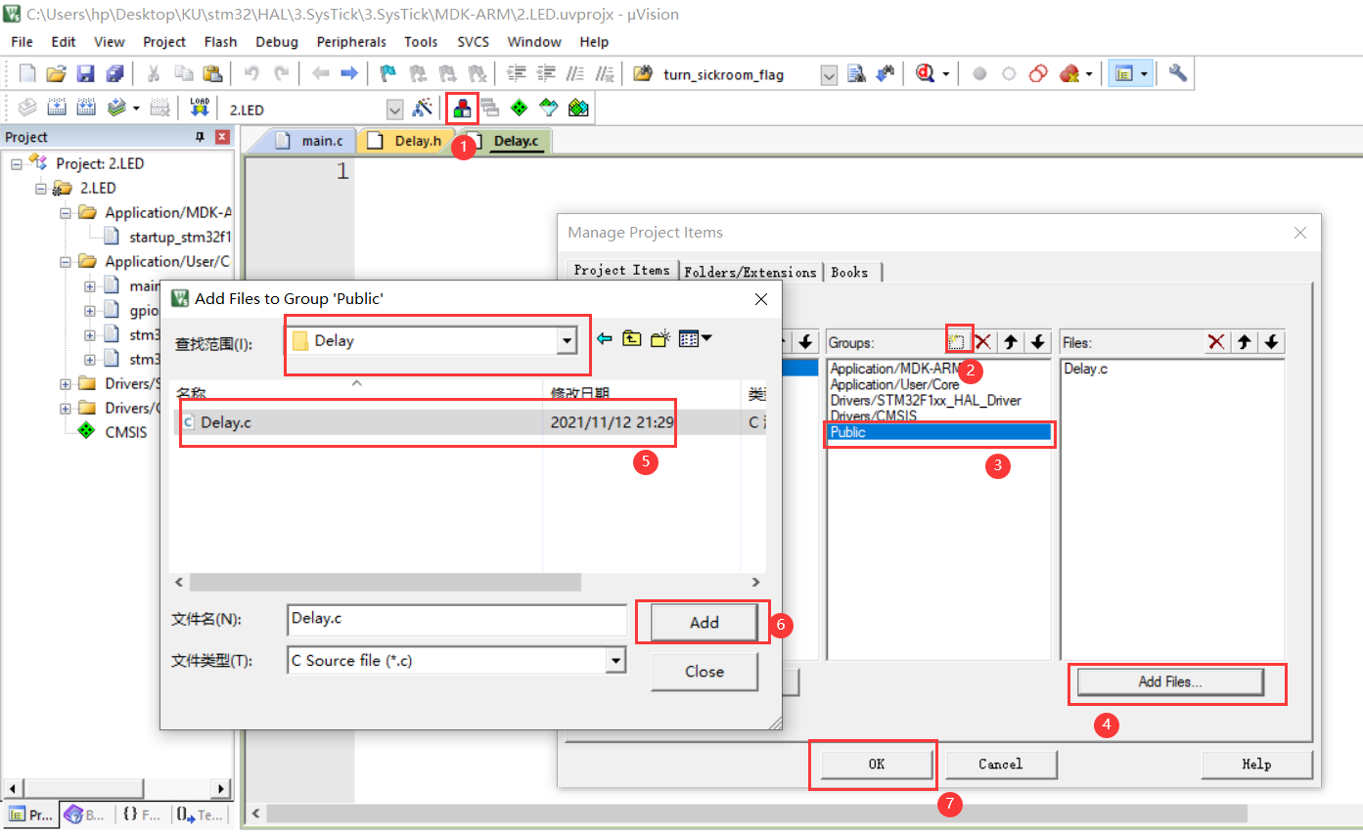
Task: Collapse the Project: 2.LED tree node
Action: click(x=17, y=164)
